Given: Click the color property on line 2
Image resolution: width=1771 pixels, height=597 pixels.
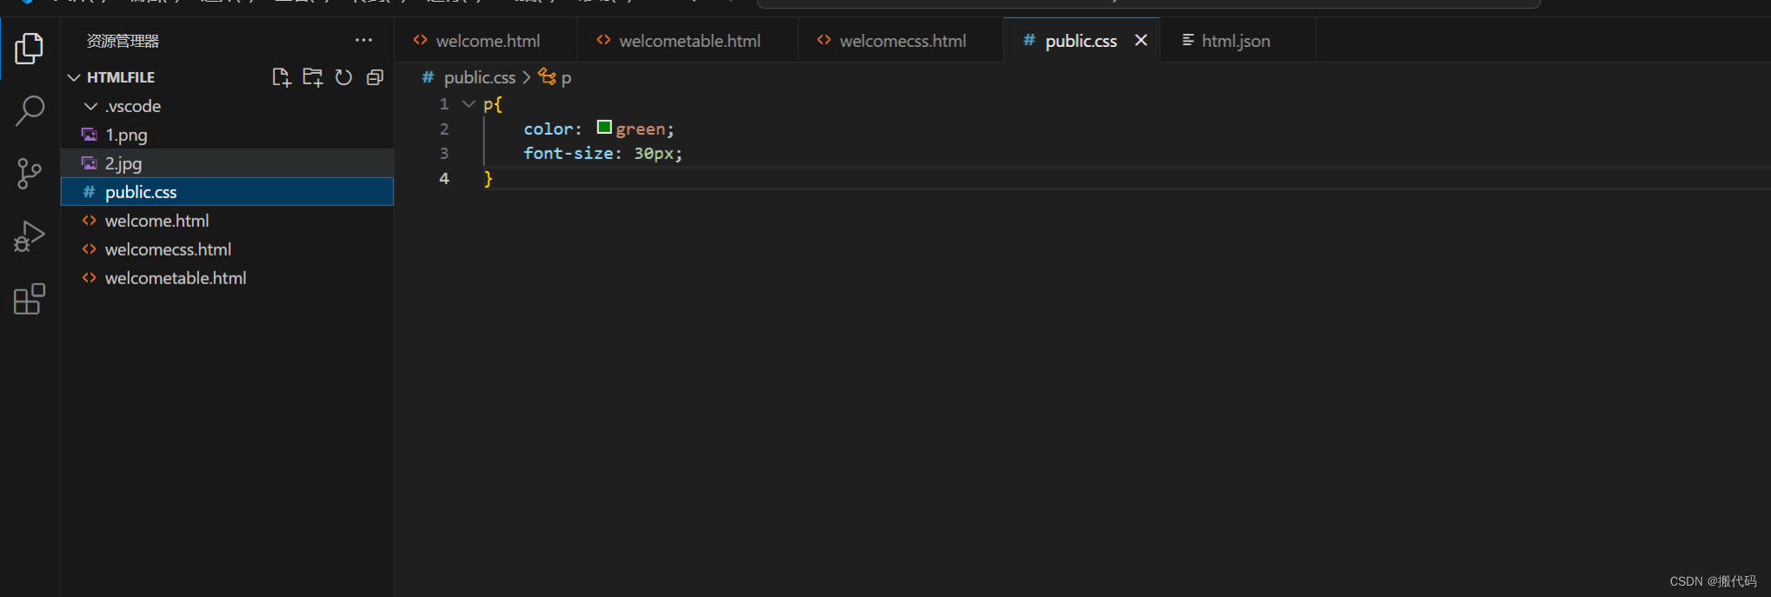Looking at the screenshot, I should (x=549, y=129).
